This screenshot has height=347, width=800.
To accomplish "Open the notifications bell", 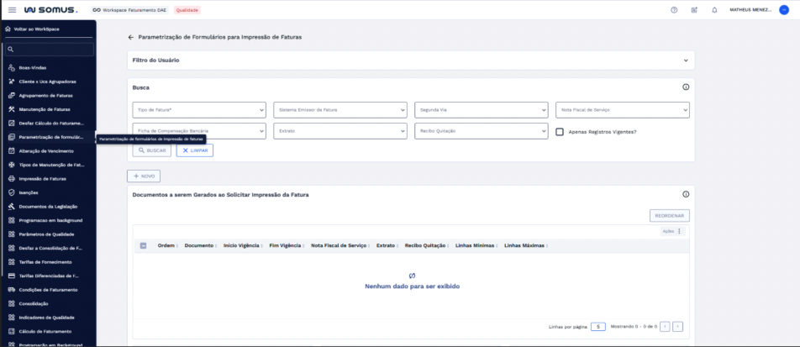I will pyautogui.click(x=714, y=9).
